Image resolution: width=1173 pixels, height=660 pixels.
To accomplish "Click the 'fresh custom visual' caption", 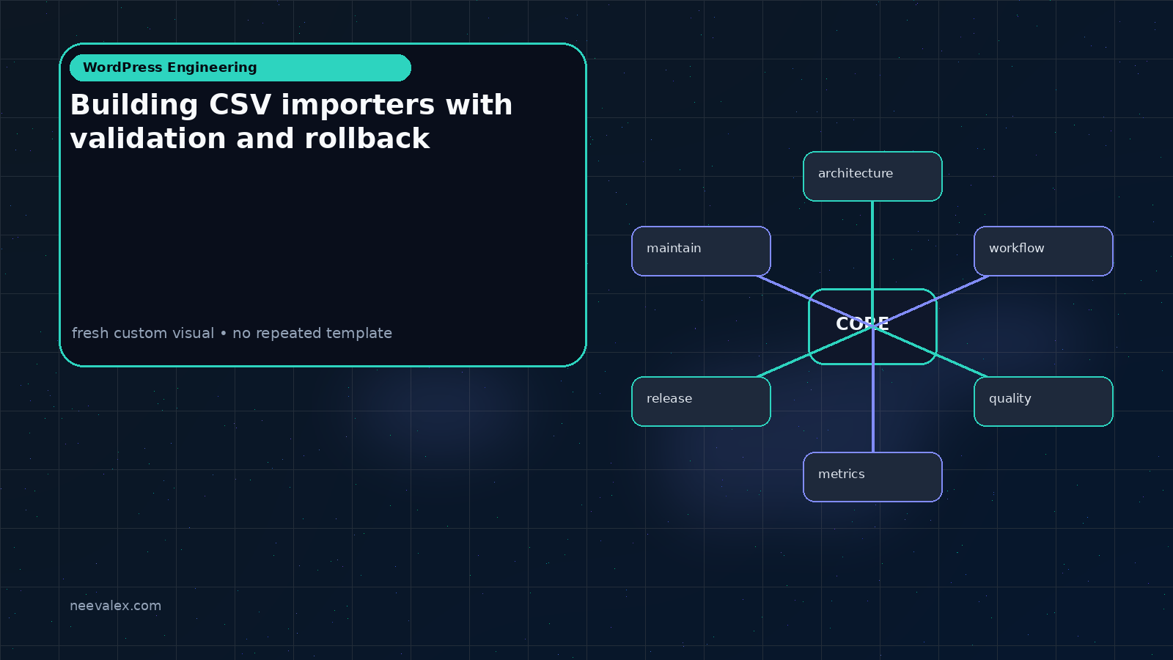I will pos(232,333).
